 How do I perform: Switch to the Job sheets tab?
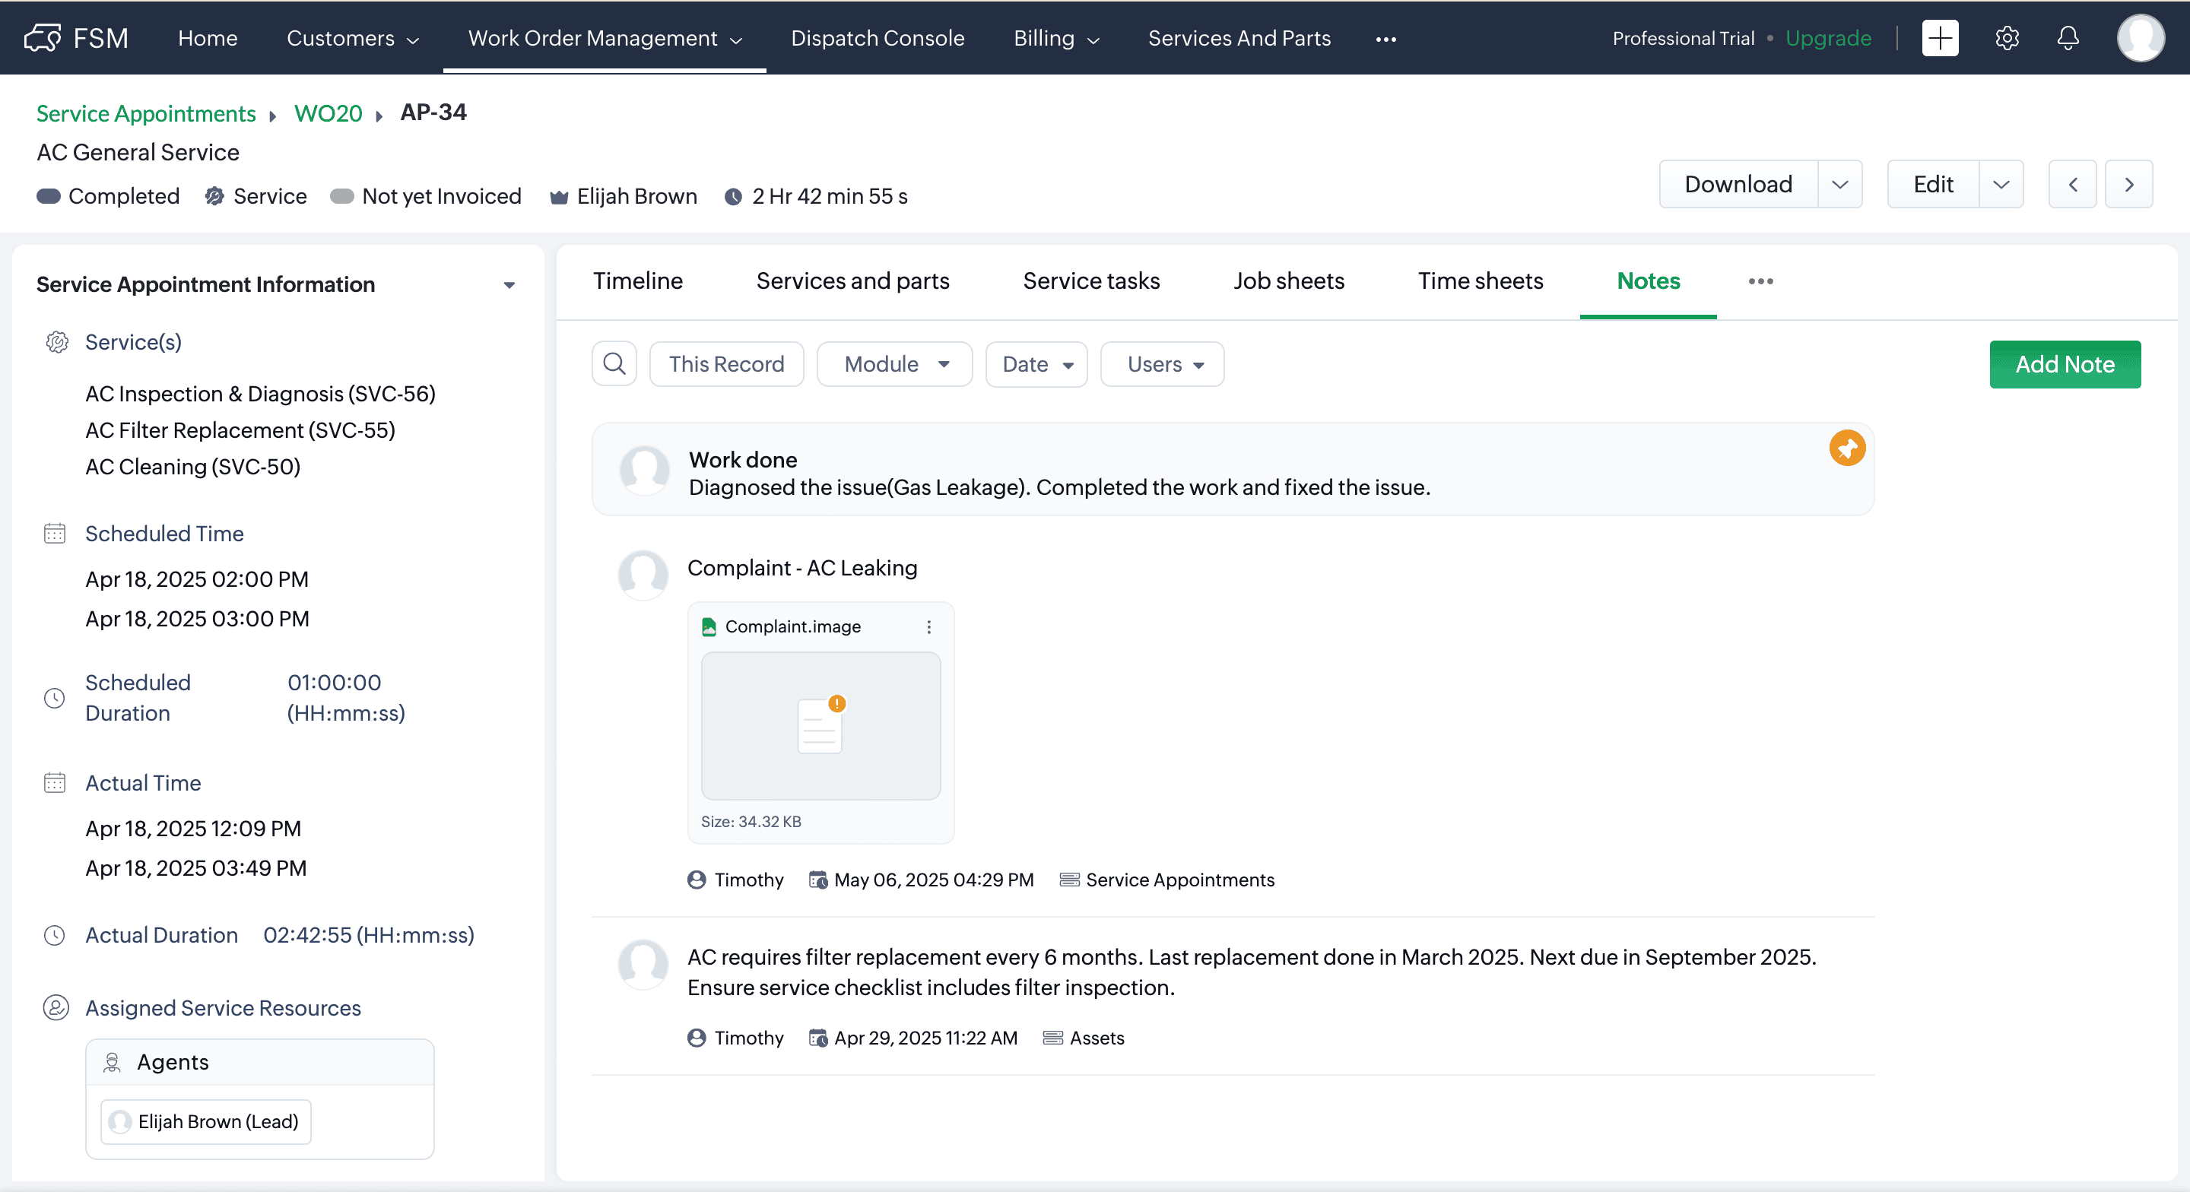coord(1288,281)
